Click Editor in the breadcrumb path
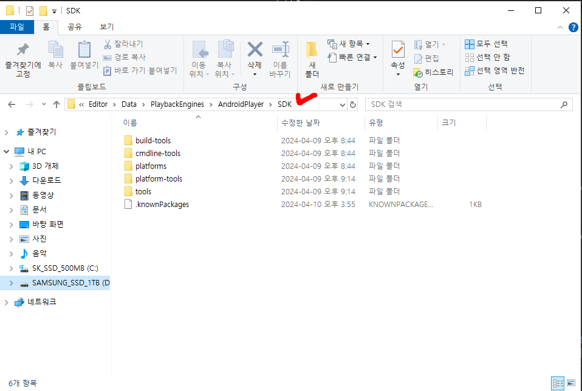Viewport: 582px width, 391px height. 98,104
